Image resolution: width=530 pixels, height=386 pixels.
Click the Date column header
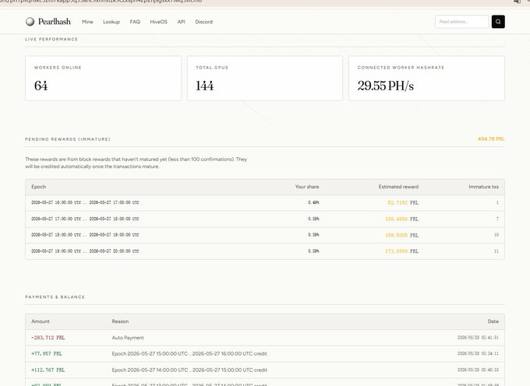point(493,321)
